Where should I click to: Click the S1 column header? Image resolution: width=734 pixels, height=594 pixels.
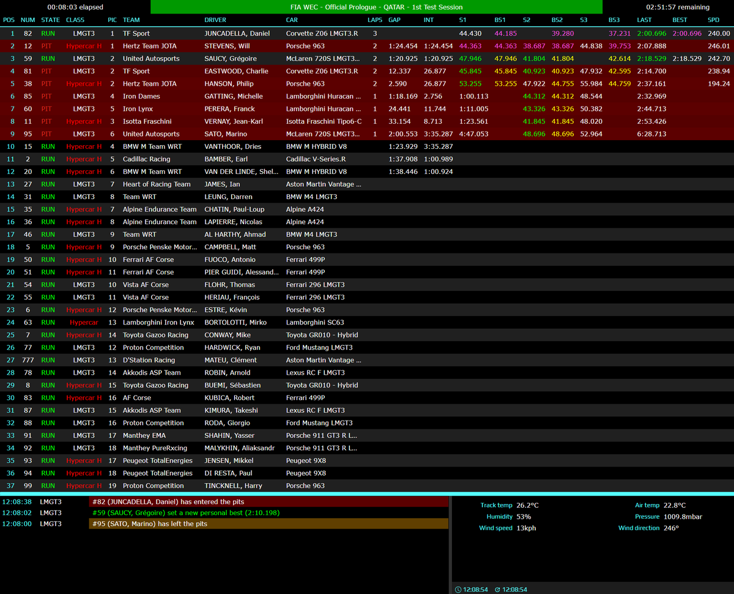(x=463, y=20)
